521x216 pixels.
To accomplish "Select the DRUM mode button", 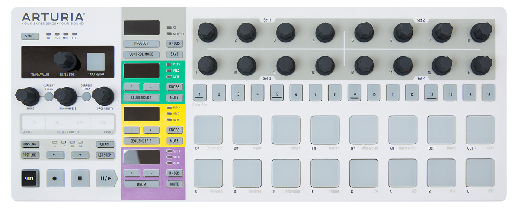I will point(141,184).
